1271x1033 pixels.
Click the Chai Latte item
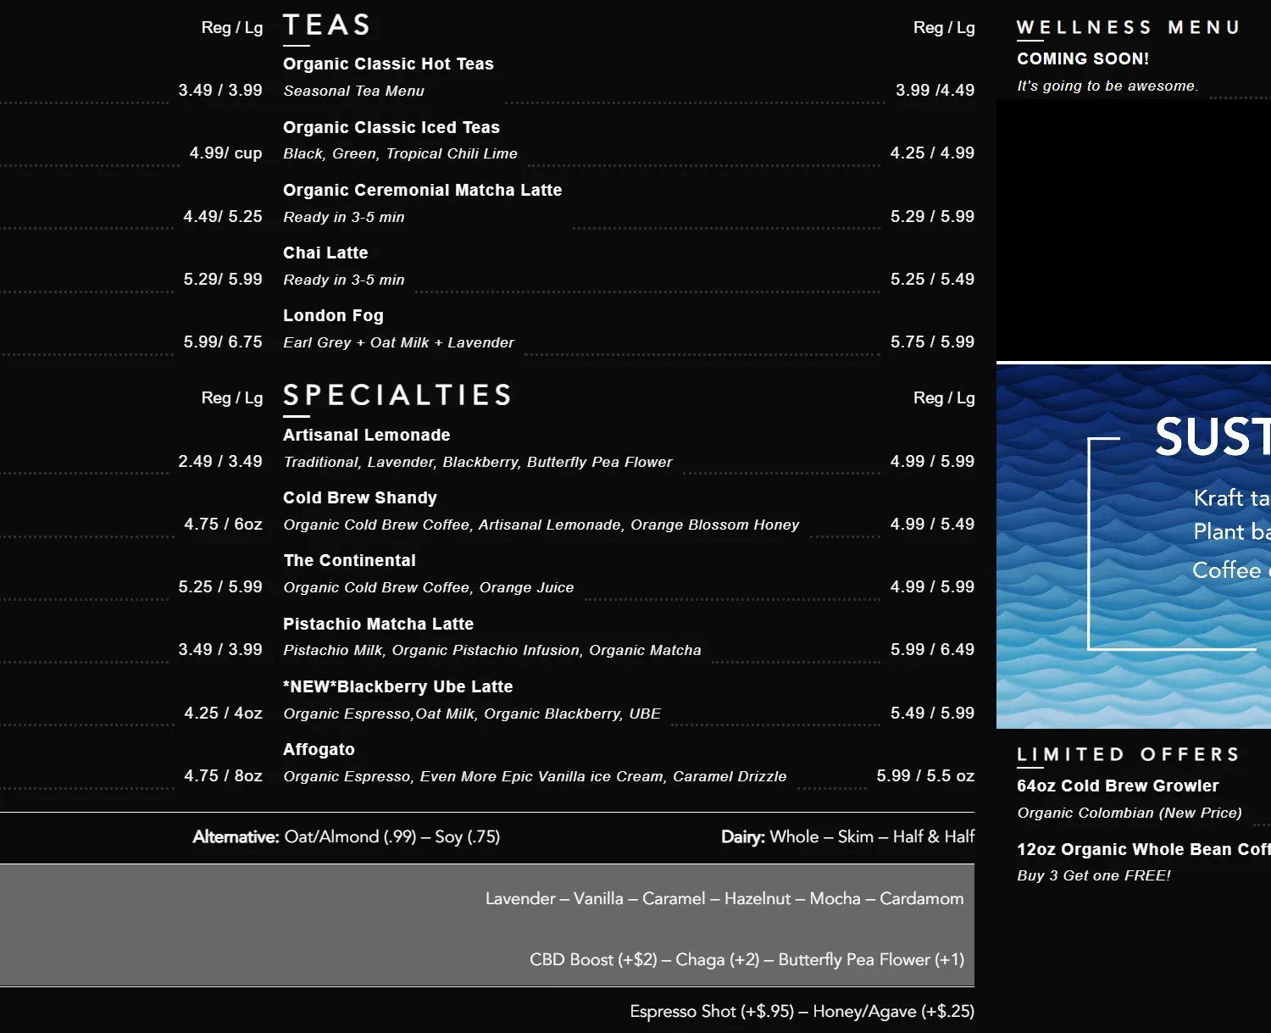click(325, 253)
